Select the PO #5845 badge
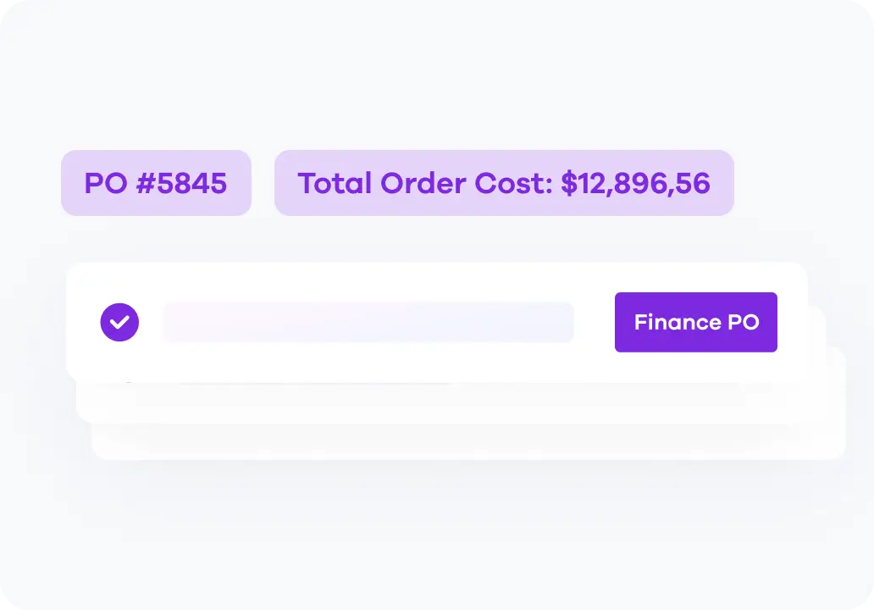This screenshot has height=610, width=874. click(x=156, y=183)
